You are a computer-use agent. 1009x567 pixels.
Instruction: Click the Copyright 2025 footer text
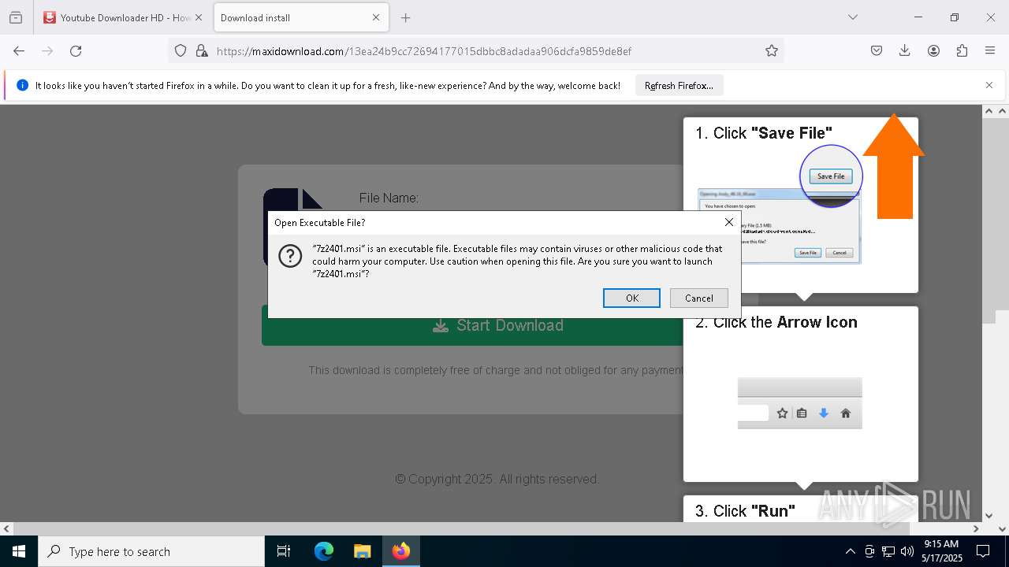pos(497,479)
